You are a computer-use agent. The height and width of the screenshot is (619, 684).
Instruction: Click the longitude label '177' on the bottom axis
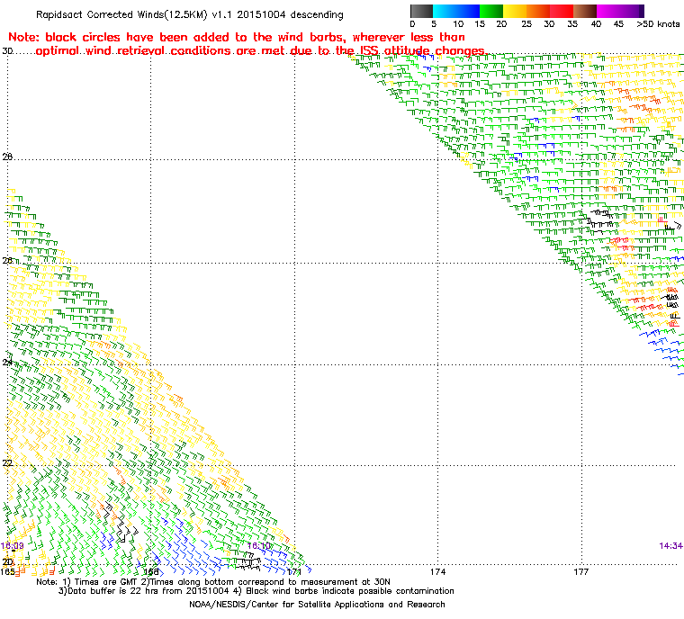click(581, 571)
